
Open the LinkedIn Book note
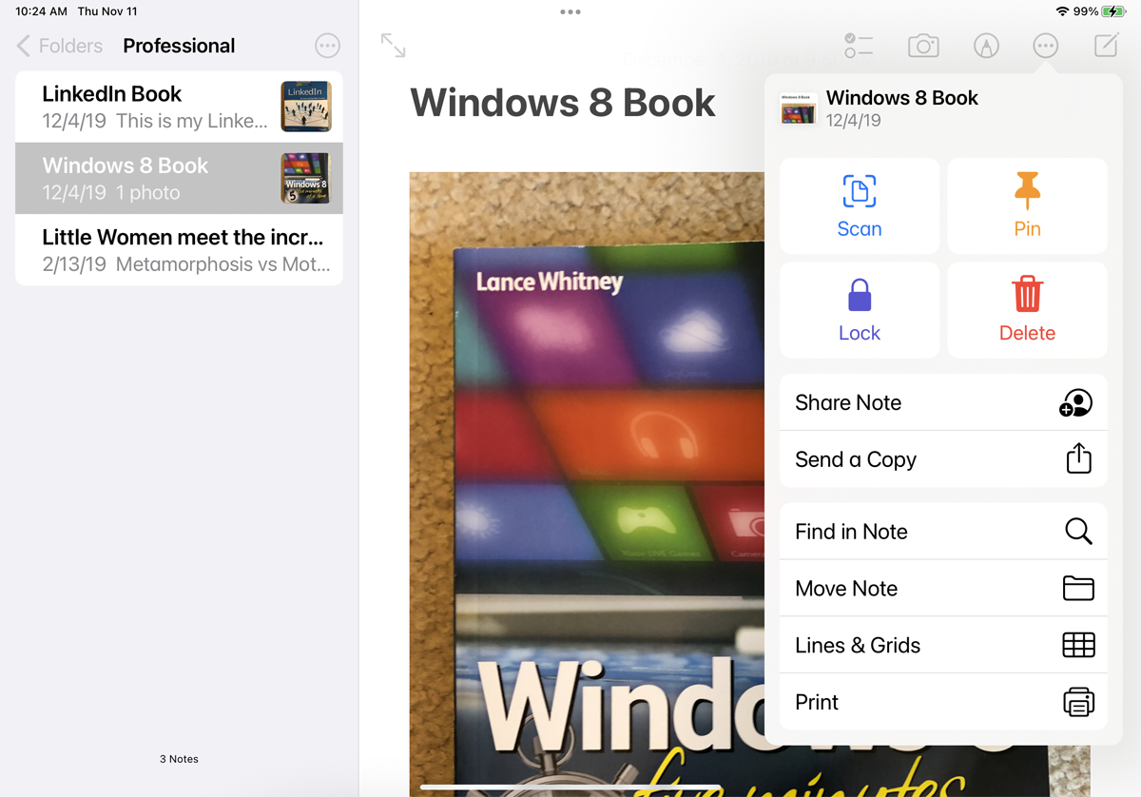click(179, 107)
